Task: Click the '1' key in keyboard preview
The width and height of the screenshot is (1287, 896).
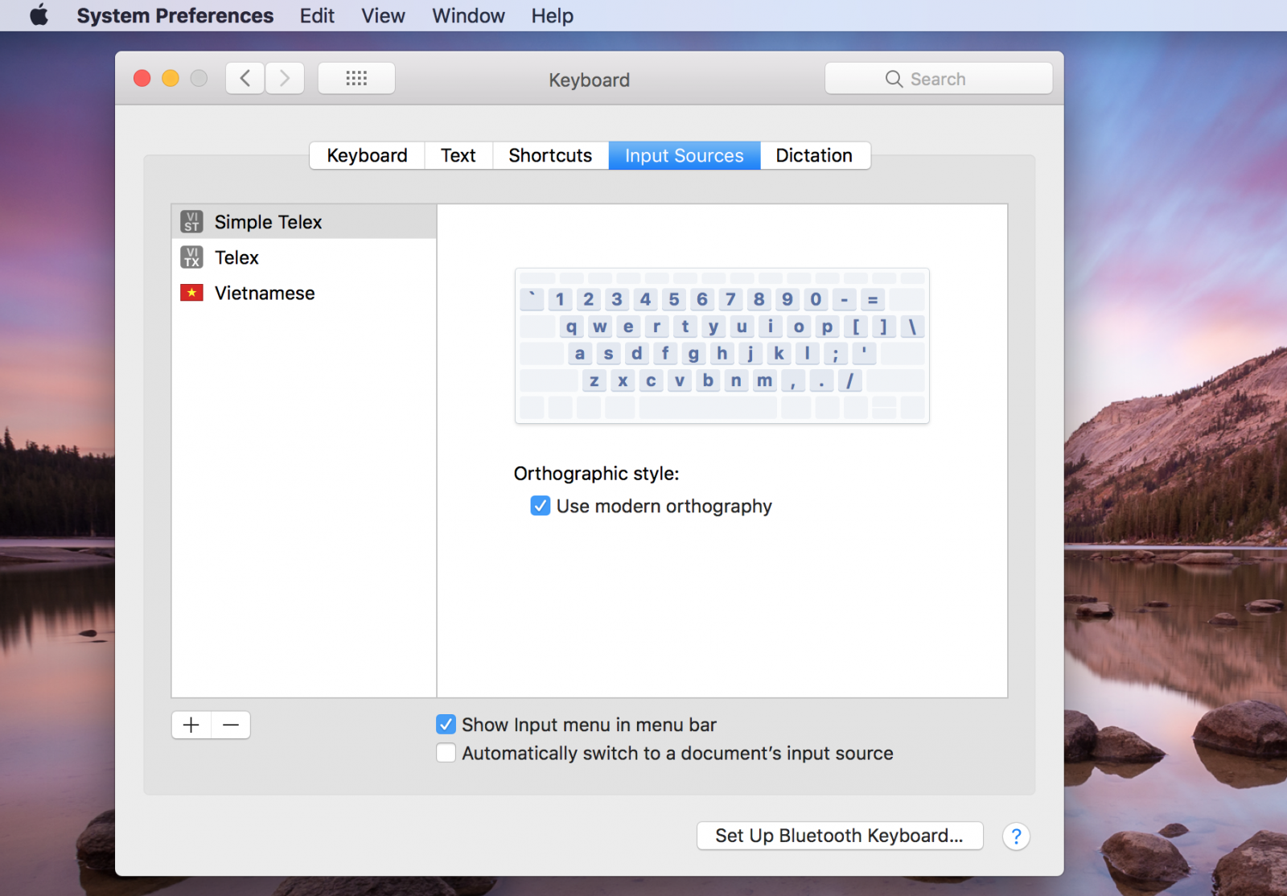Action: point(560,299)
